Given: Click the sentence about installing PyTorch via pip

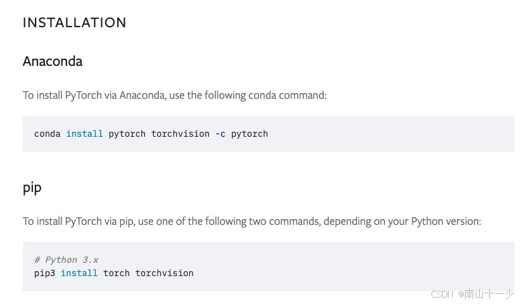Looking at the screenshot, I should coord(251,222).
